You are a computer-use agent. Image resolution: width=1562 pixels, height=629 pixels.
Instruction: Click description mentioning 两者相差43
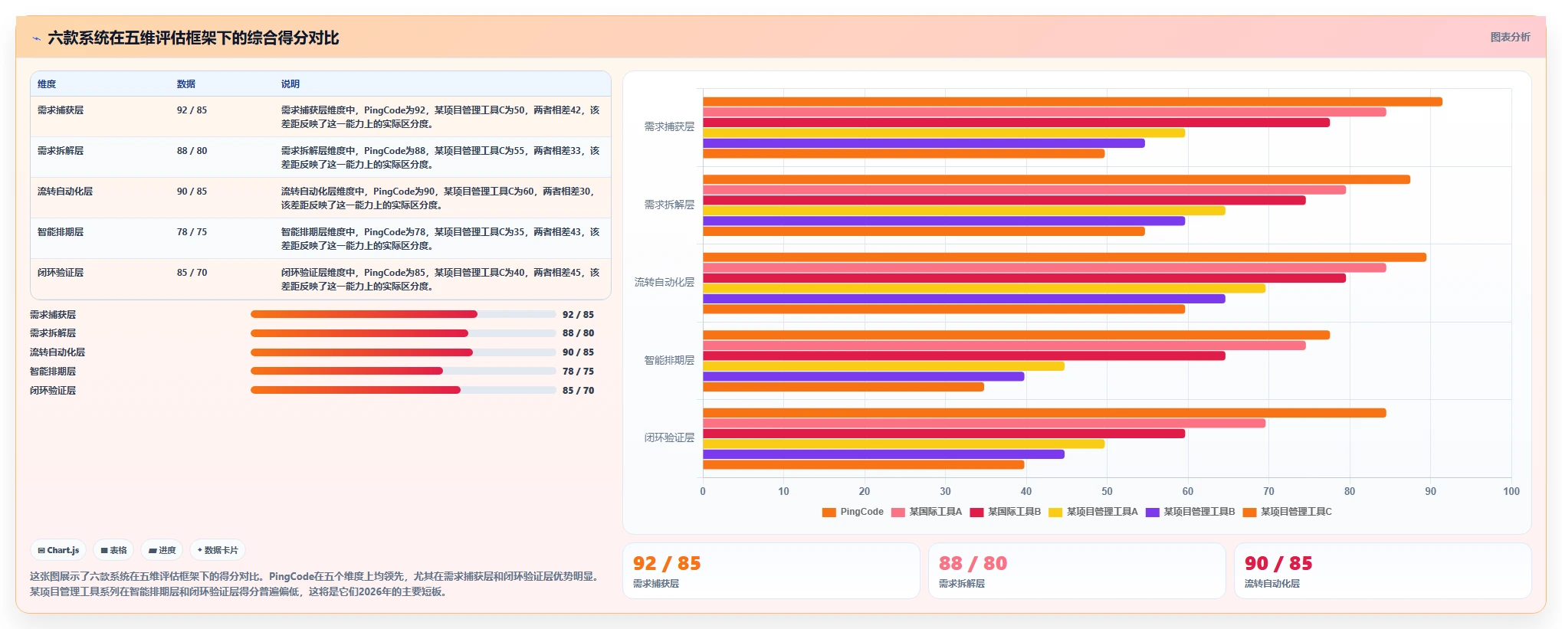coord(441,239)
